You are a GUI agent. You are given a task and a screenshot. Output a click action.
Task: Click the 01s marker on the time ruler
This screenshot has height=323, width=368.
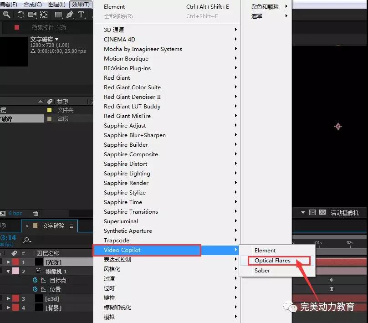318,243
